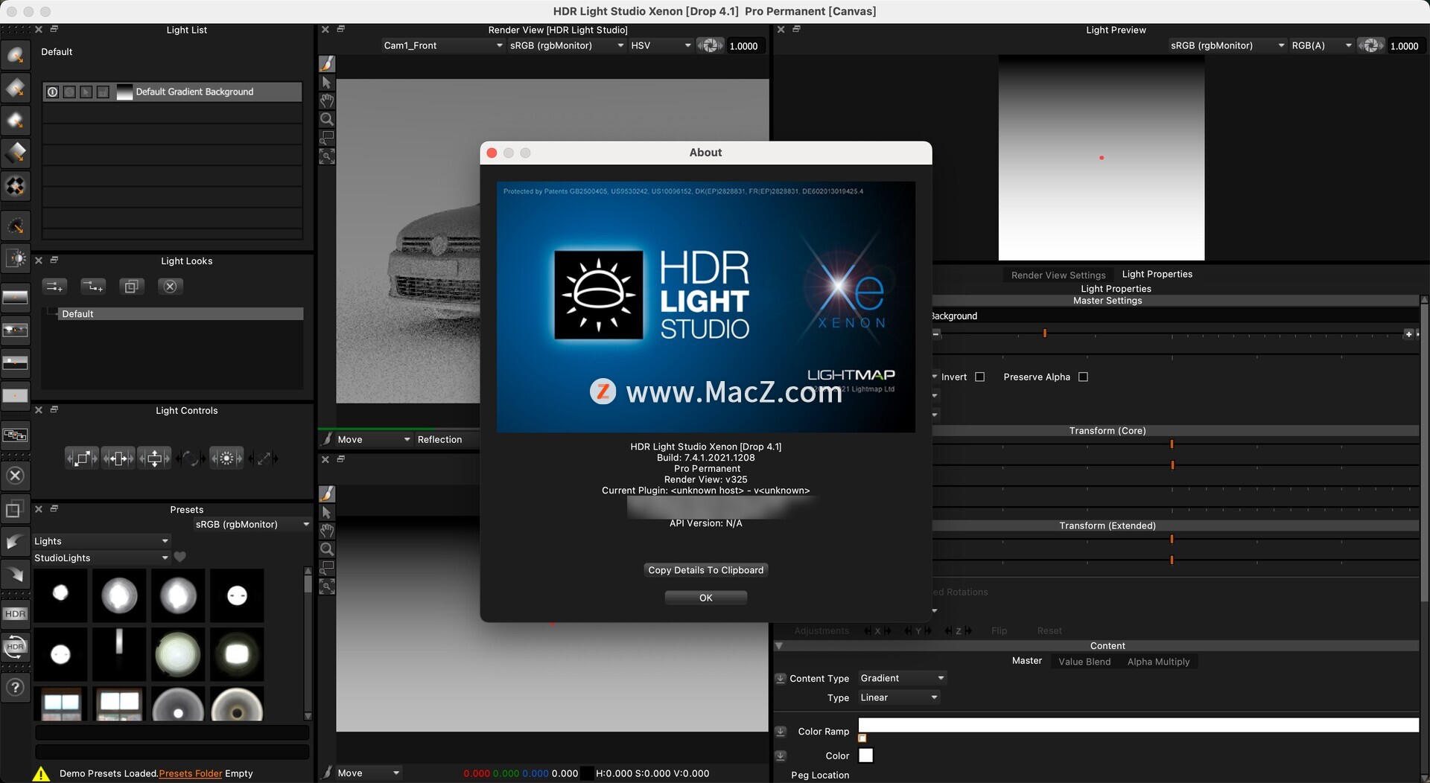Open Render View sRGB (rgbMonitor) dropdown
Screen dimensions: 1430x783
[x=567, y=45]
